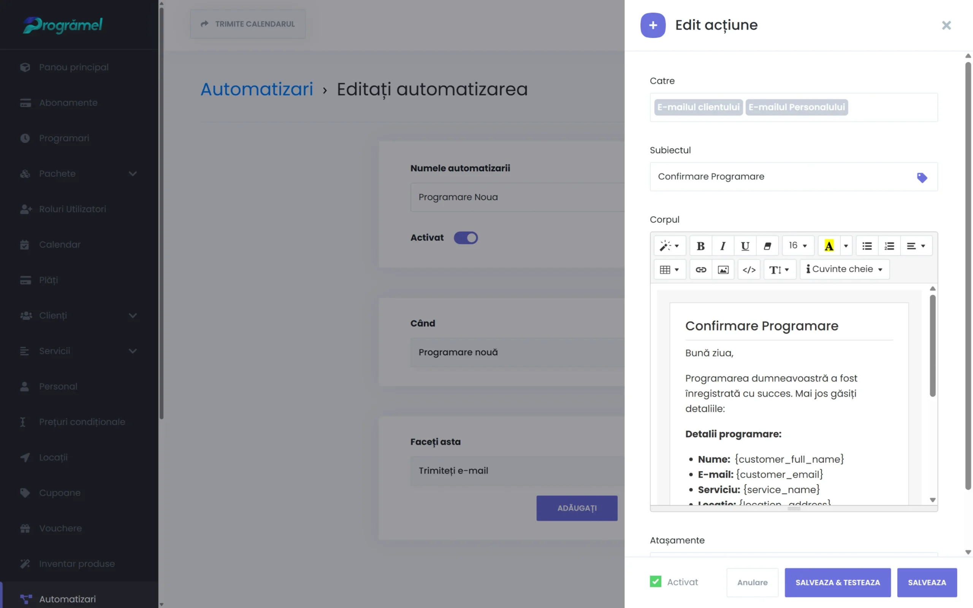Underline the selected text
This screenshot has height=608, width=973.
(x=745, y=245)
